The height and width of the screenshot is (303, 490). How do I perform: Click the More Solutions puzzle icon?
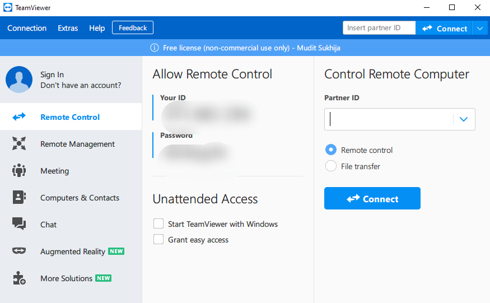19,278
